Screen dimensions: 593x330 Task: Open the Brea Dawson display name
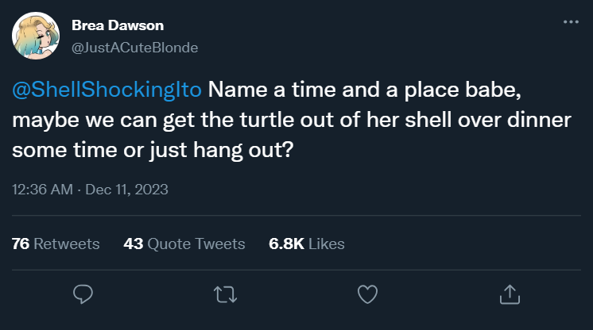coord(118,25)
